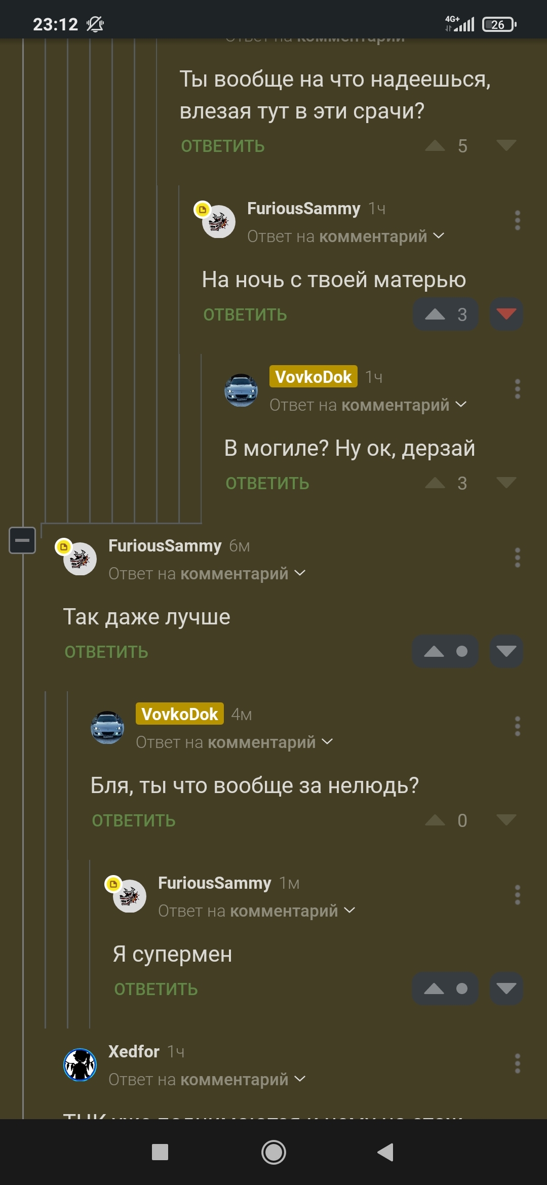Image resolution: width=547 pixels, height=1185 pixels.
Task: Expand "Ответ на комментарий" under FuriousSammy 6м
Action: click(207, 573)
